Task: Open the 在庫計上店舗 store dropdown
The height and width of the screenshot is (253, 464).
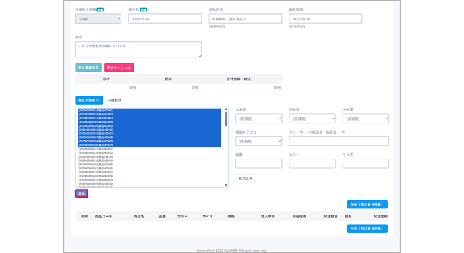Action: pyautogui.click(x=98, y=19)
